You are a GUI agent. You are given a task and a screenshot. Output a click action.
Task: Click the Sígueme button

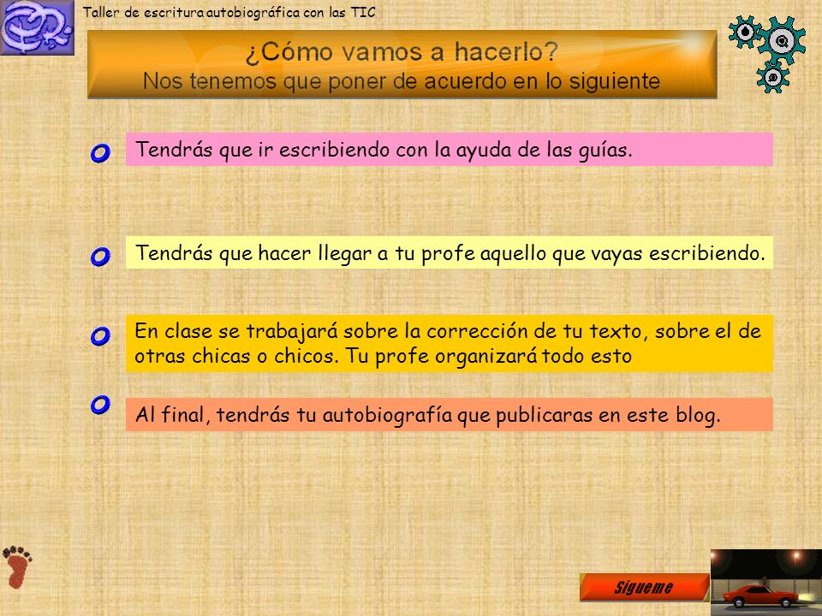[x=644, y=587]
